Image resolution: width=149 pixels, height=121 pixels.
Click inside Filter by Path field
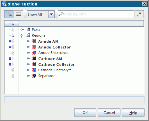pos(96,14)
